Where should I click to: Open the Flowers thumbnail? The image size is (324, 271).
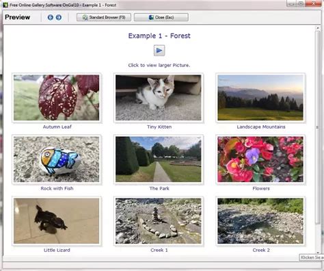[260, 159]
